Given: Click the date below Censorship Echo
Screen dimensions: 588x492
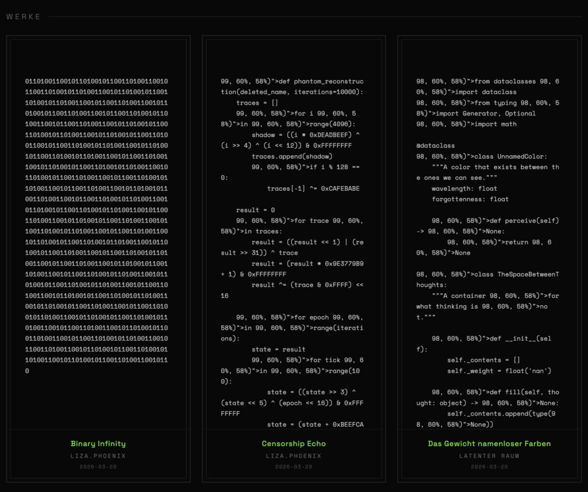Looking at the screenshot, I should pos(293,467).
